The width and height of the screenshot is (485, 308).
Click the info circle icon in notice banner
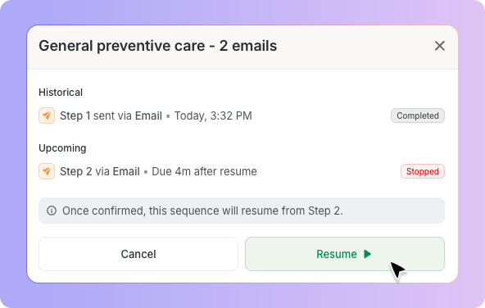52,211
